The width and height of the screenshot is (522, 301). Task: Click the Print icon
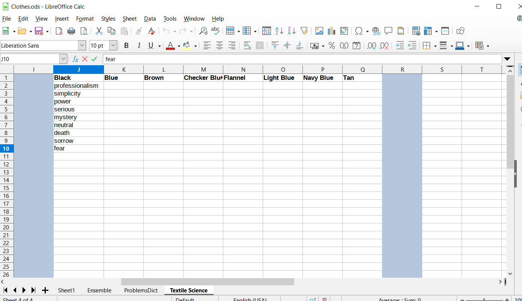coord(71,31)
